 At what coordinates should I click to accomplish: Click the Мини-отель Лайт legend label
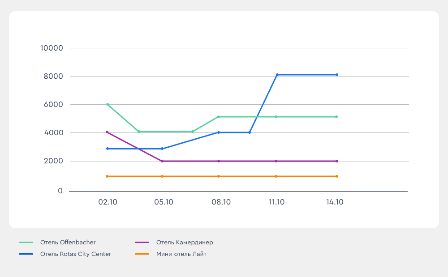181,254
